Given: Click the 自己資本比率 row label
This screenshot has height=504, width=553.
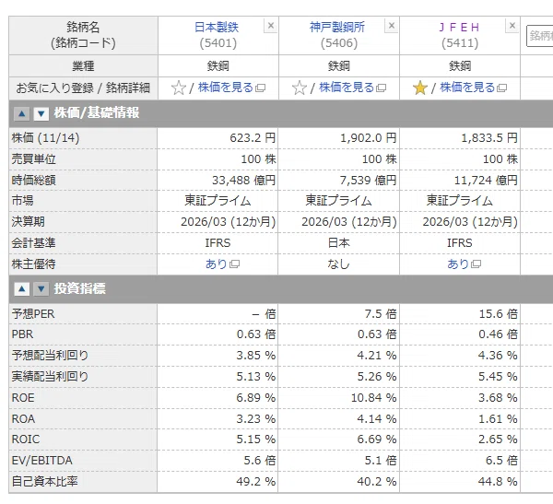Looking at the screenshot, I should [45, 482].
